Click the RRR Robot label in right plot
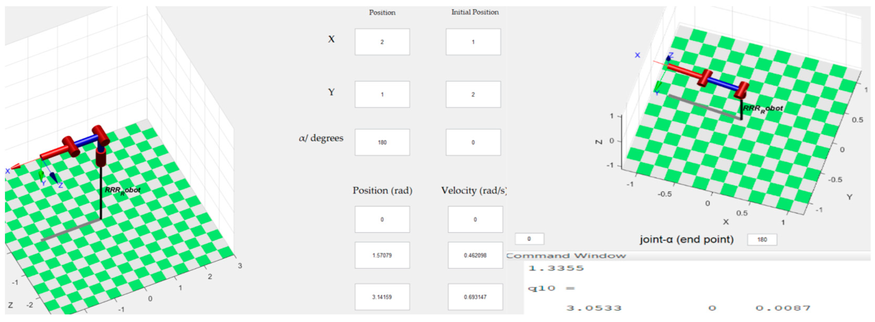The height and width of the screenshot is (322, 875). tap(763, 108)
